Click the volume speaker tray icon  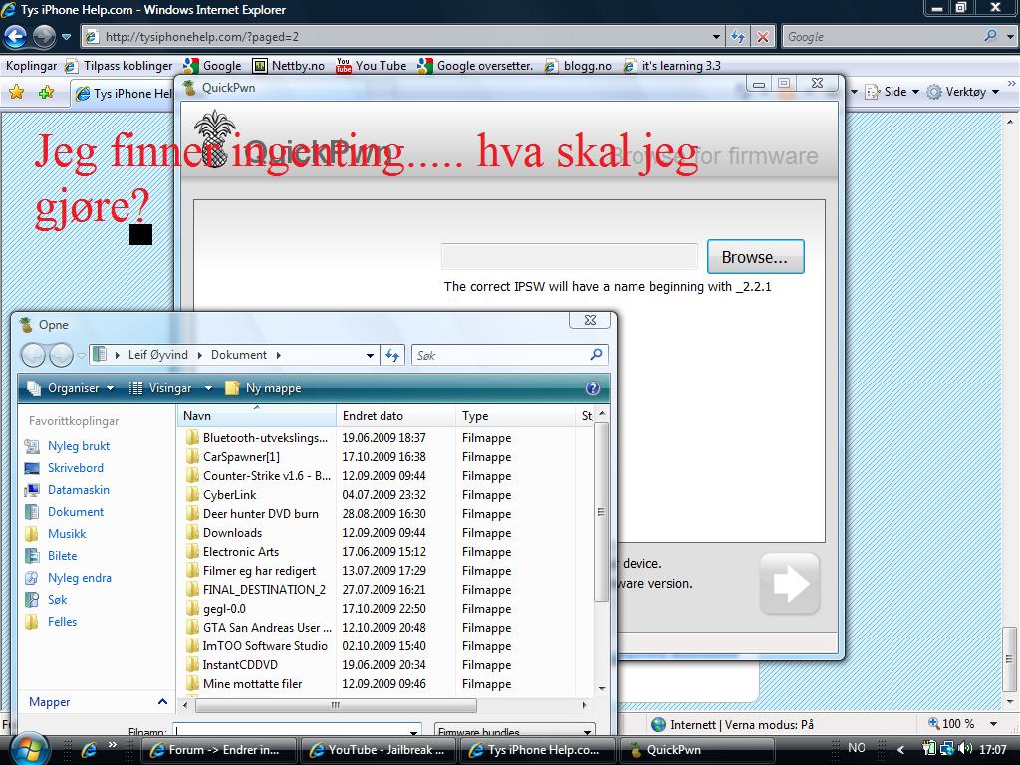[964, 749]
